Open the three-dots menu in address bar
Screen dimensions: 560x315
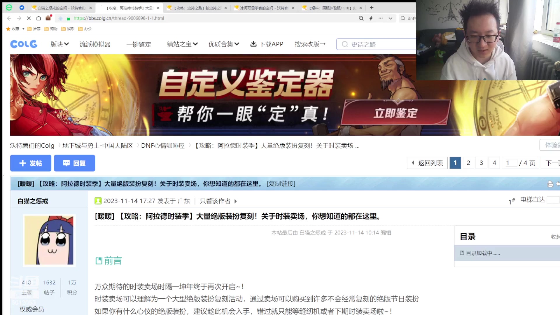point(381,18)
